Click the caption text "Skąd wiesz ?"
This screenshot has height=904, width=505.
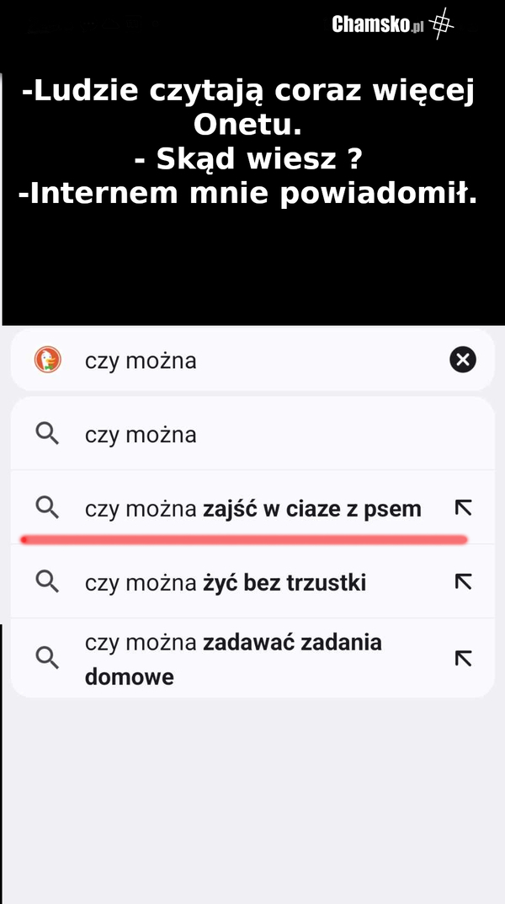tap(248, 158)
